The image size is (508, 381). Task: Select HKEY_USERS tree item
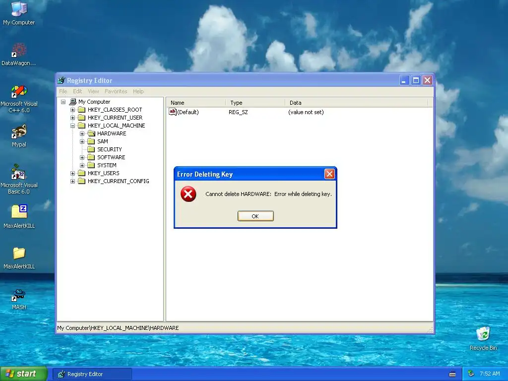coord(103,173)
